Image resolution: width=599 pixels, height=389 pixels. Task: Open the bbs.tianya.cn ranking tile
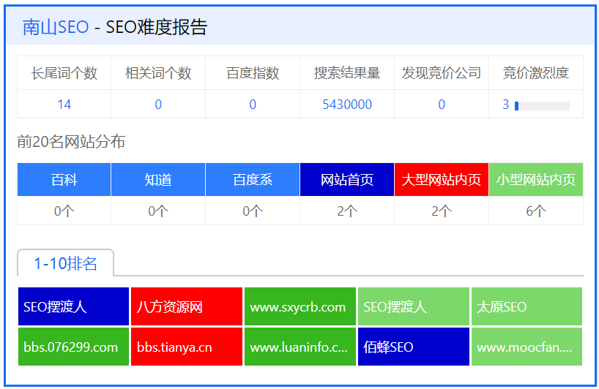click(187, 347)
